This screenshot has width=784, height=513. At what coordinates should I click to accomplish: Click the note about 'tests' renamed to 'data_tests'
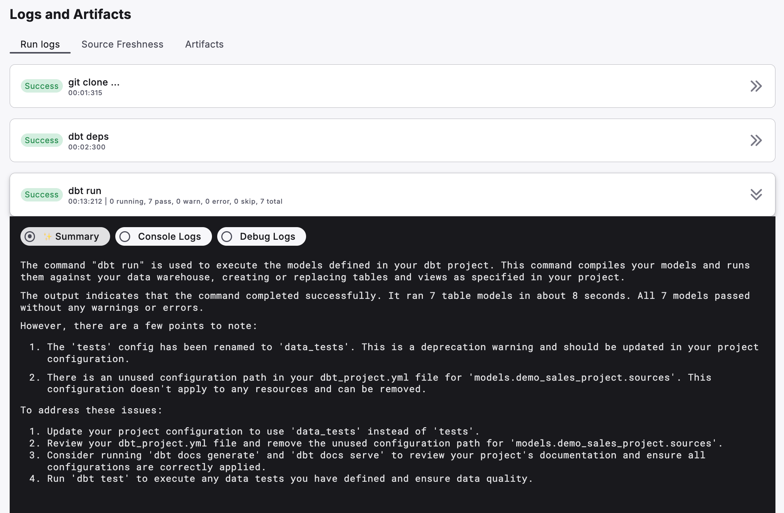(x=403, y=353)
